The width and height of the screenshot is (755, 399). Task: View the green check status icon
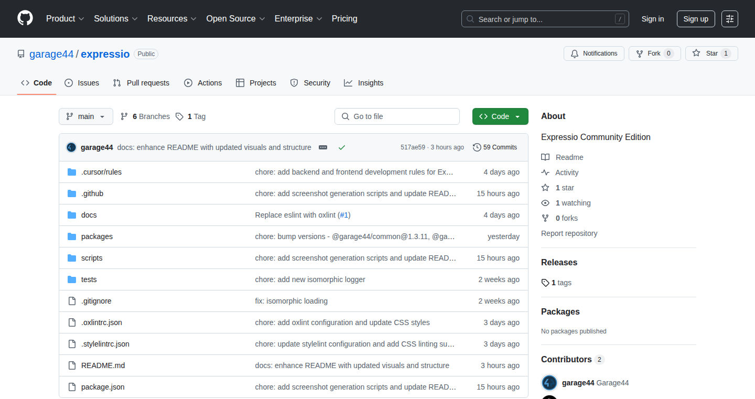pos(342,147)
